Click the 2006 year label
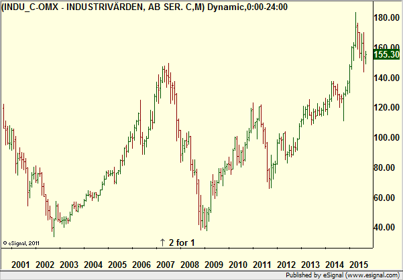 (x=141, y=265)
